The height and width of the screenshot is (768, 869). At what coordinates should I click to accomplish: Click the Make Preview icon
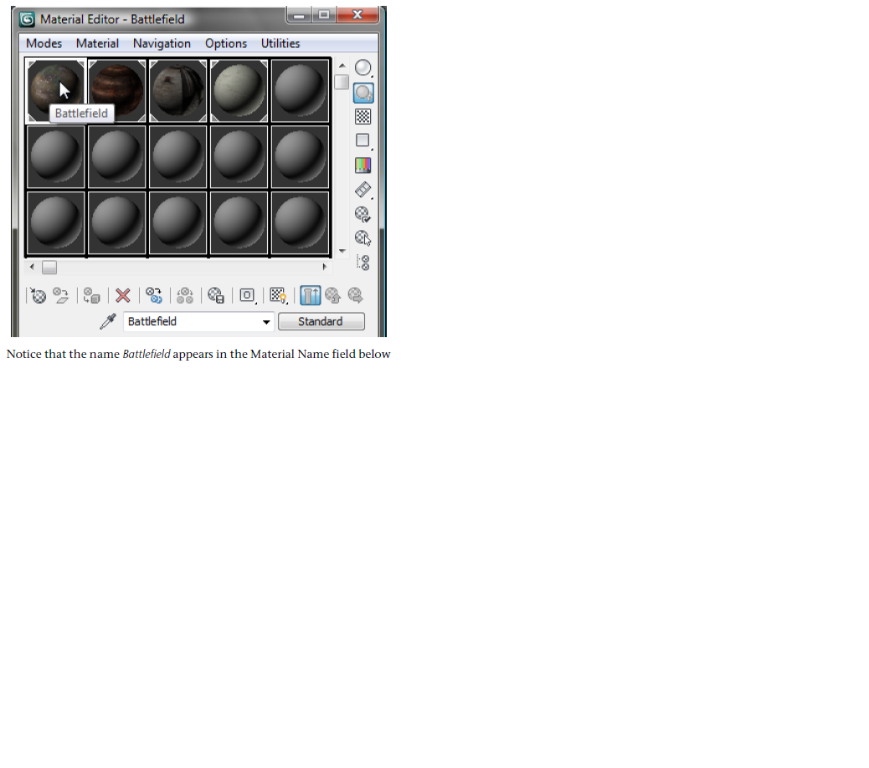click(363, 189)
